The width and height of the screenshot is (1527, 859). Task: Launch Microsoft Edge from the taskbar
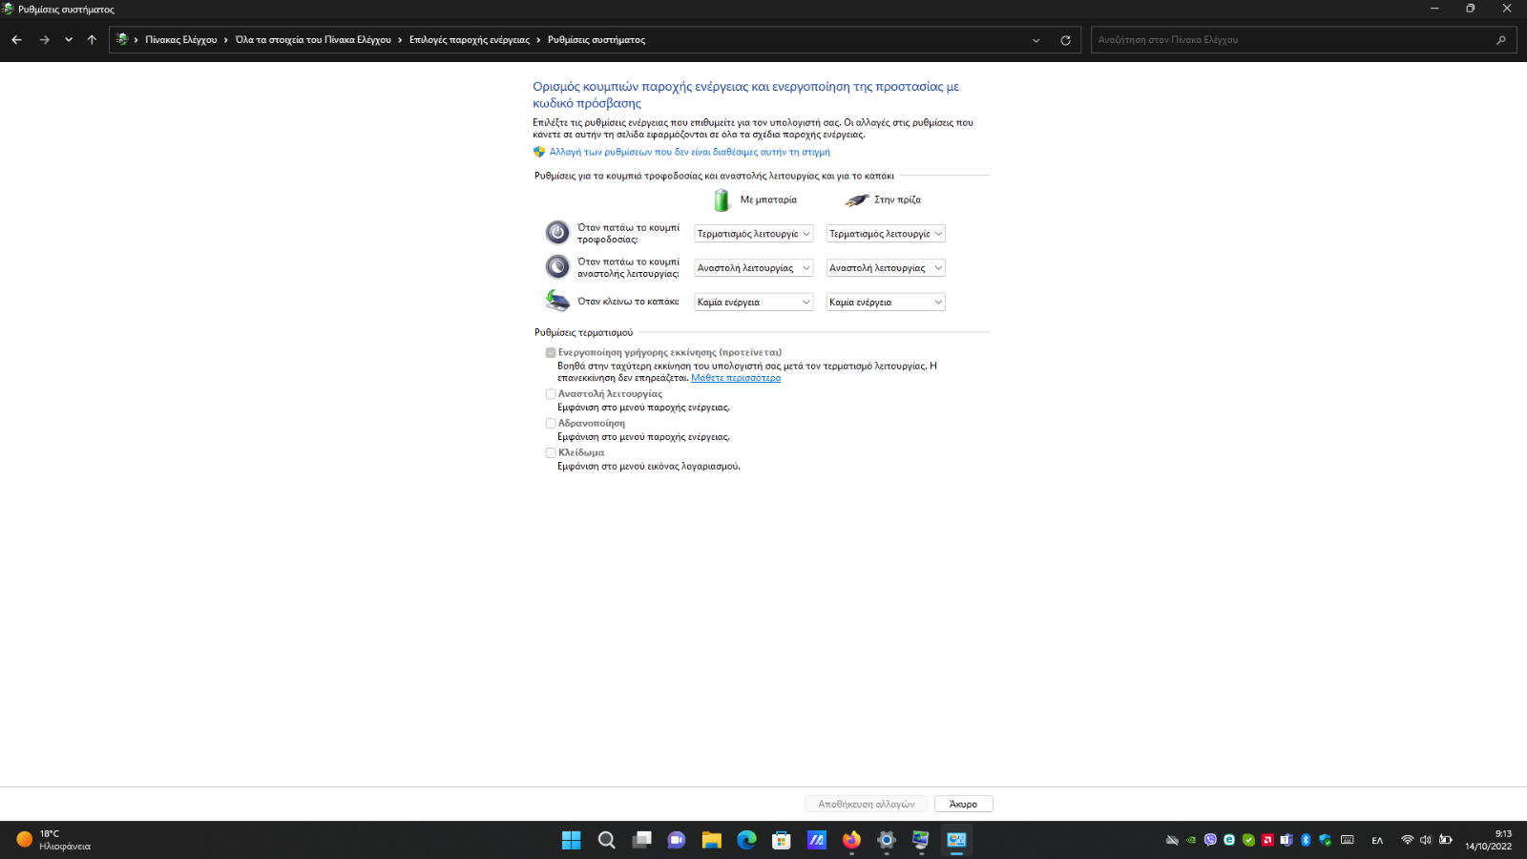746,840
